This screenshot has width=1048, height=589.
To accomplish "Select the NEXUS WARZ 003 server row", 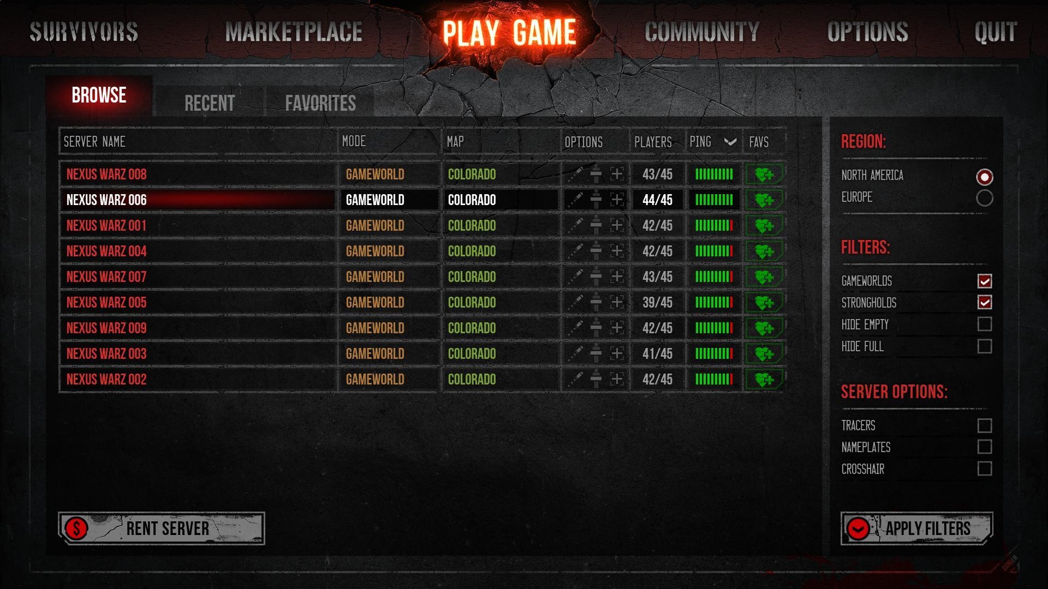I will [422, 354].
